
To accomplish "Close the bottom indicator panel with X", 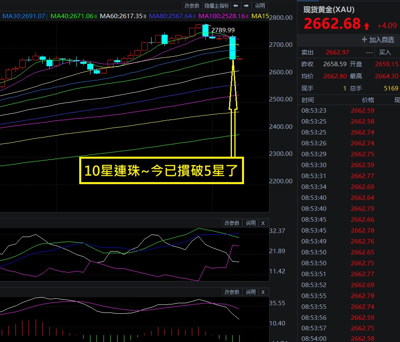I will (263, 292).
